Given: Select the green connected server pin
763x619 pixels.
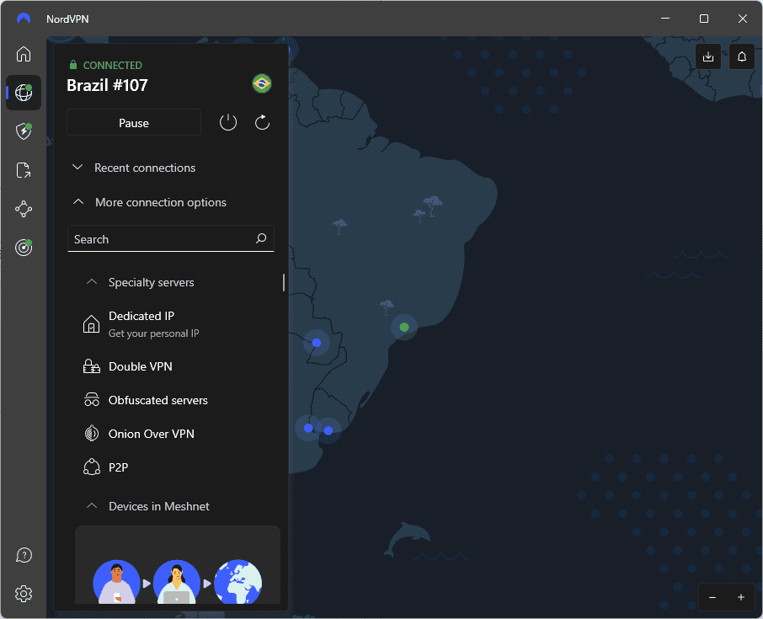Looking at the screenshot, I should click(404, 327).
